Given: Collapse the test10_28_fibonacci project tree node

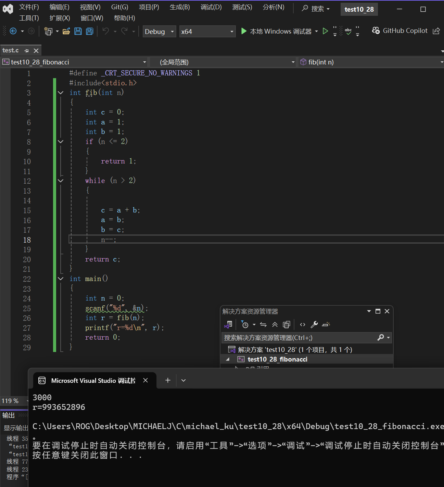Looking at the screenshot, I should tap(228, 359).
